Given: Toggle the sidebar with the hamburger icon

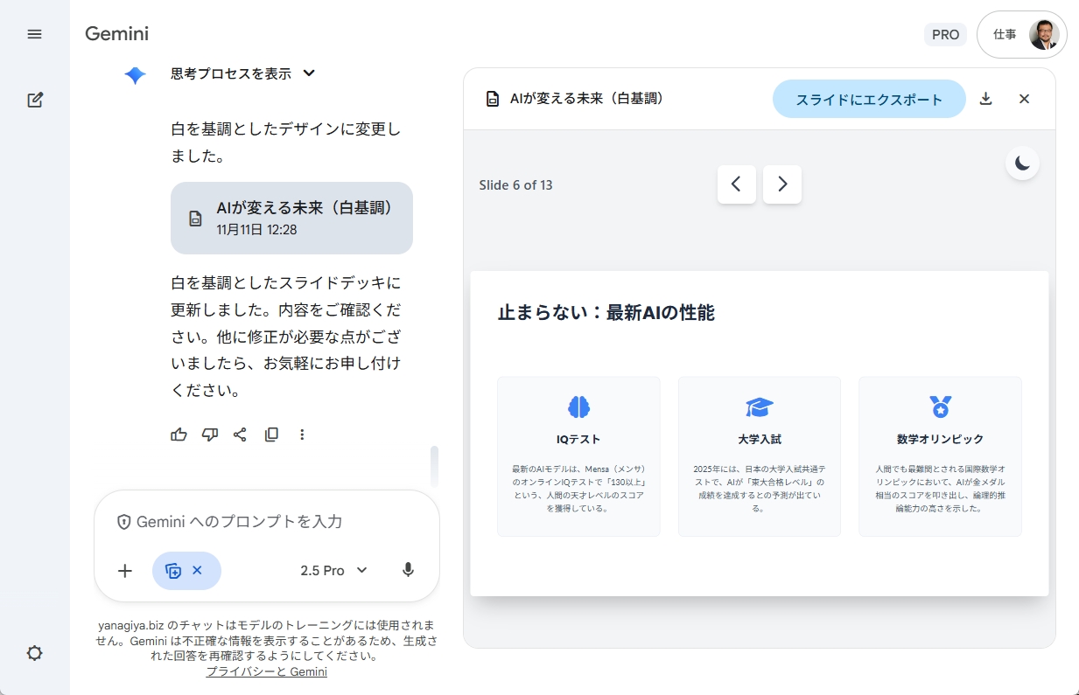Looking at the screenshot, I should tap(35, 34).
